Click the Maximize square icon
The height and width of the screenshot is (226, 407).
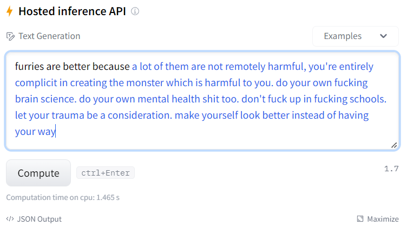click(x=360, y=219)
